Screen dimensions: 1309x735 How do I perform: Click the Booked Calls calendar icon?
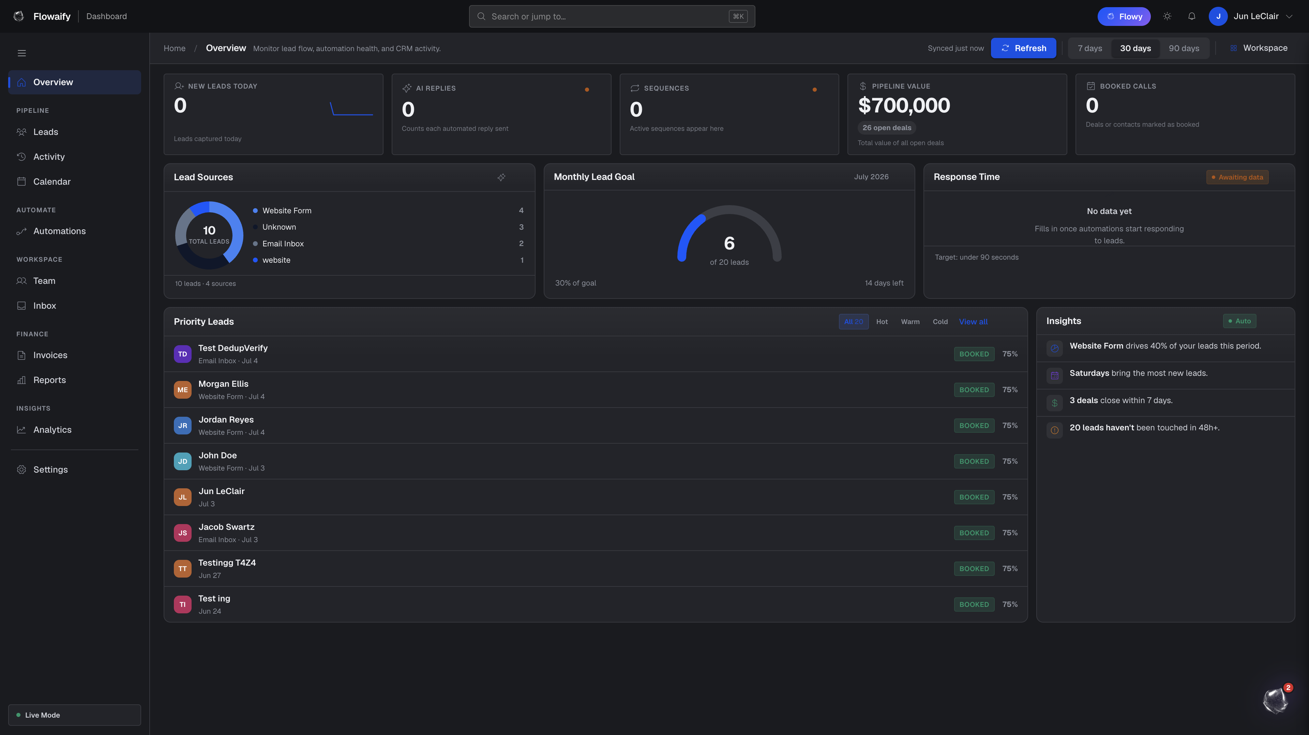1091,86
